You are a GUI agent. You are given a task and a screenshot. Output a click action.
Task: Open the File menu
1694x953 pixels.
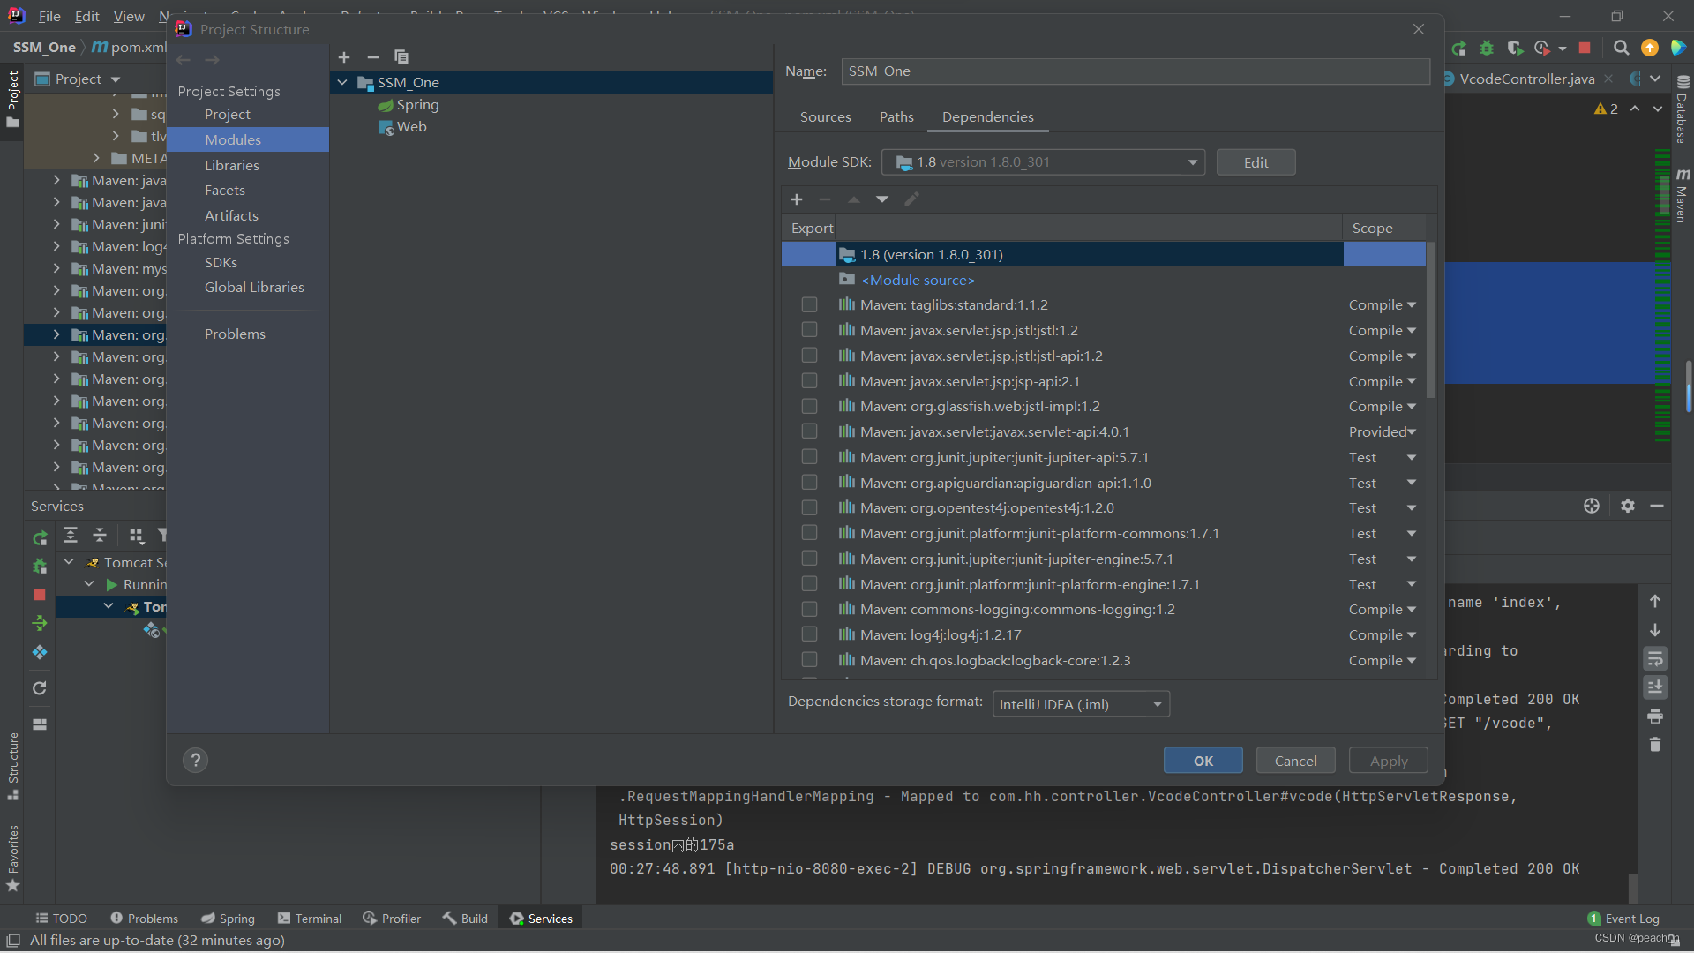49,16
